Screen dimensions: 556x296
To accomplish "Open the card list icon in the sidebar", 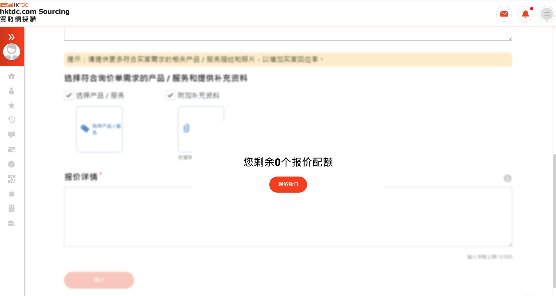I will click(12, 150).
